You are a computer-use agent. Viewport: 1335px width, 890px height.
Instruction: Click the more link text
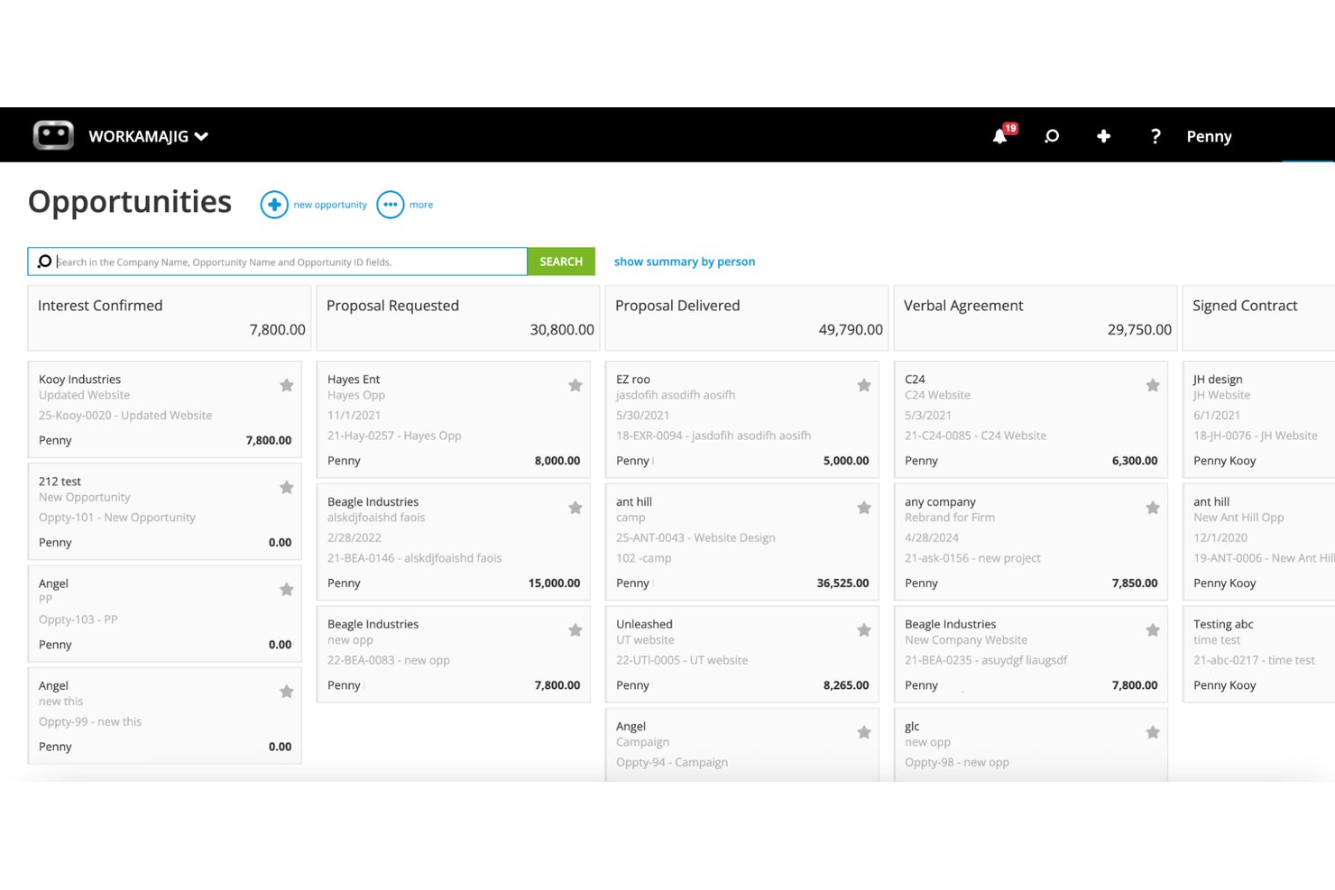[421, 205]
